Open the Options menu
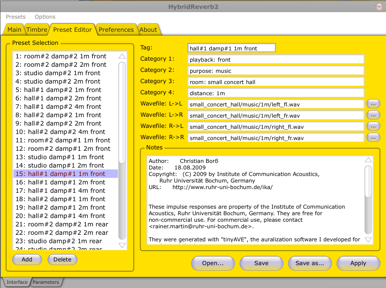The width and height of the screenshot is (386, 288). (45, 17)
